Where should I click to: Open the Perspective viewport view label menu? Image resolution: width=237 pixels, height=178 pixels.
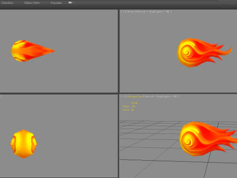pos(135,96)
